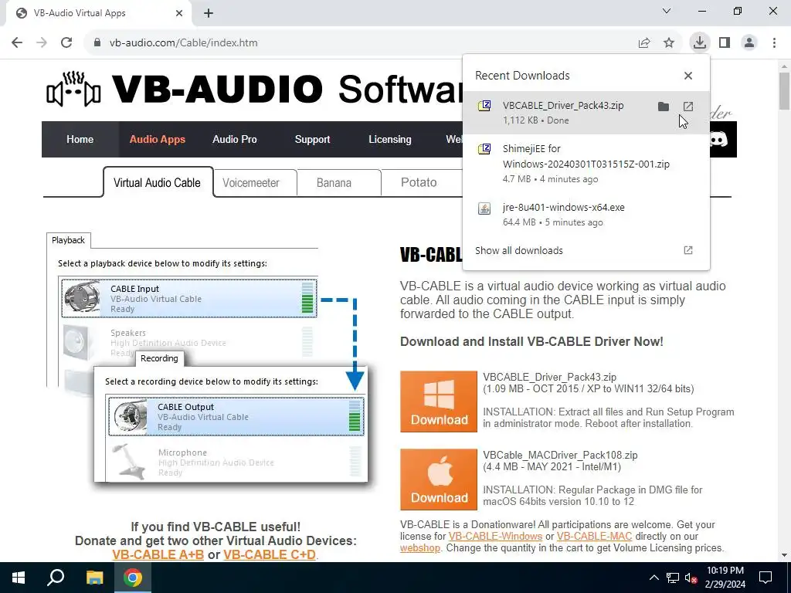The height and width of the screenshot is (593, 791).
Task: Select the Virtual Audio Cable tab
Action: [157, 182]
